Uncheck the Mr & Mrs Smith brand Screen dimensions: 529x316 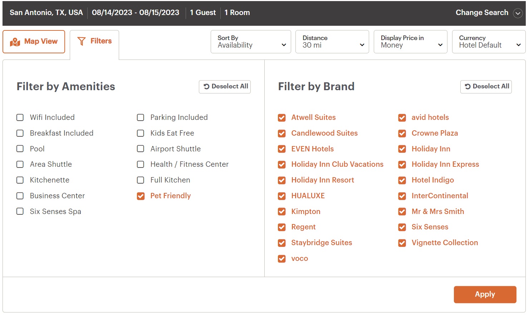402,212
